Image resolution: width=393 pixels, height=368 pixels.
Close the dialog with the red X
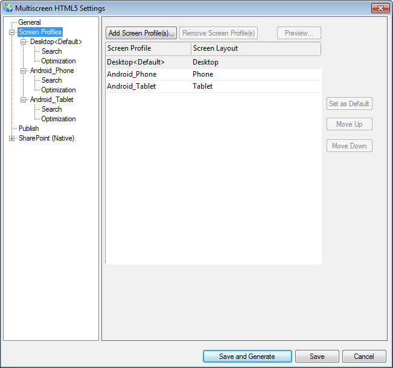click(x=379, y=8)
